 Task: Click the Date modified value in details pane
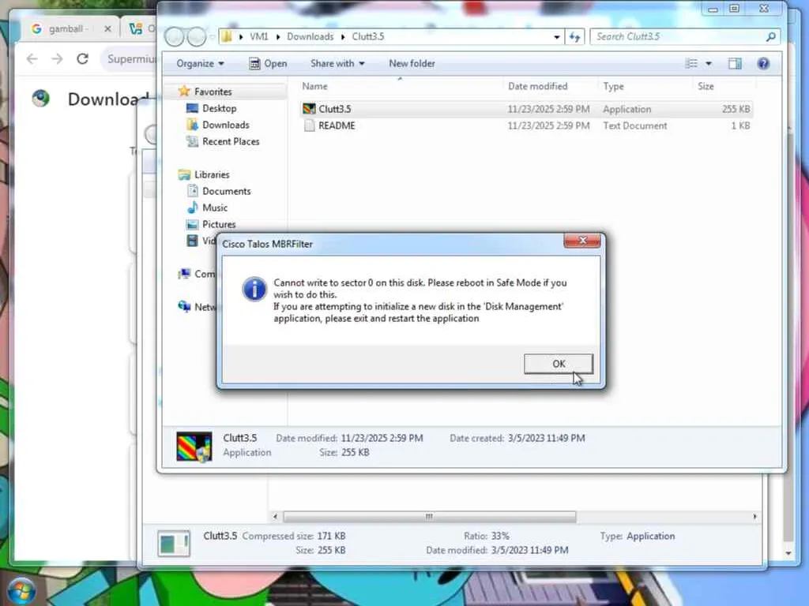coord(382,439)
